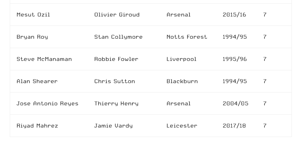This screenshot has width=302, height=141.
Task: Click the Chris Sutton name
Action: [115, 81]
